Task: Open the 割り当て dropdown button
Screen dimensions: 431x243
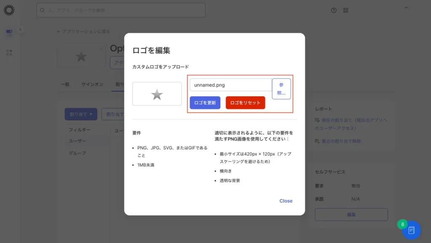Action: (81, 114)
